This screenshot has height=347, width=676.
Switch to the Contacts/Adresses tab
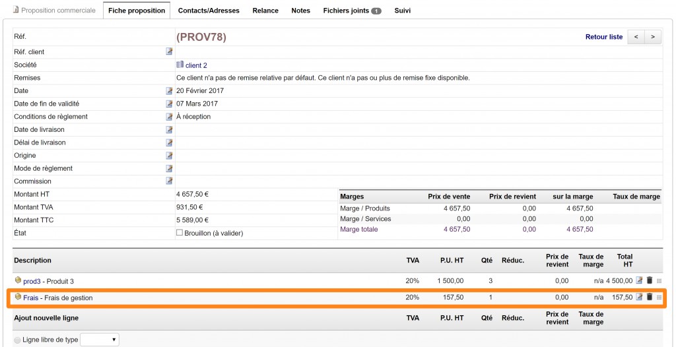click(209, 11)
